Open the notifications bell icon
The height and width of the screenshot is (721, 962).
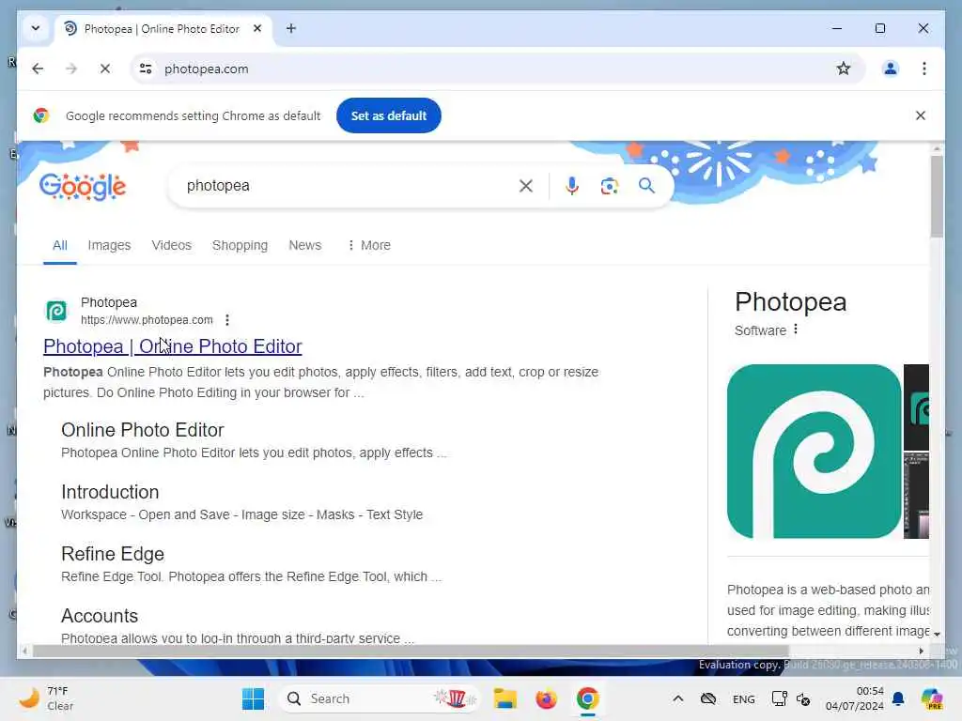[897, 698]
